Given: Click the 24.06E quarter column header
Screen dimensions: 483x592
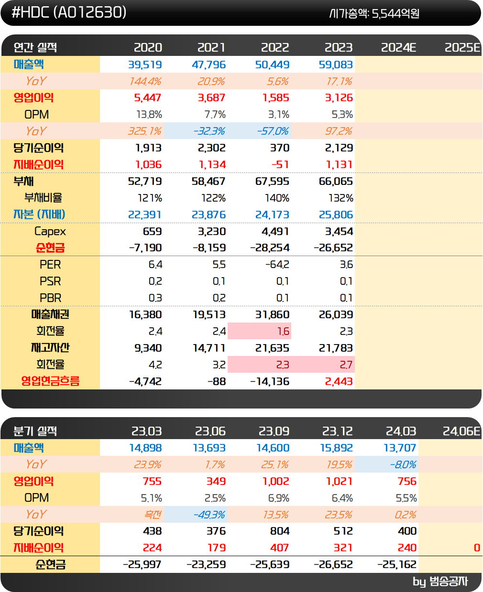Looking at the screenshot, I should (x=461, y=431).
